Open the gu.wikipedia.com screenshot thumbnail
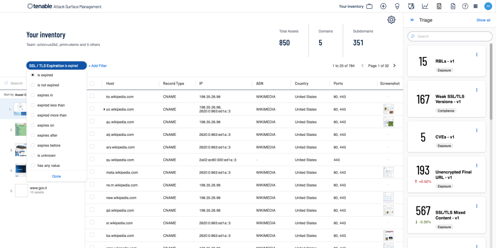496x248 pixels. point(388,122)
